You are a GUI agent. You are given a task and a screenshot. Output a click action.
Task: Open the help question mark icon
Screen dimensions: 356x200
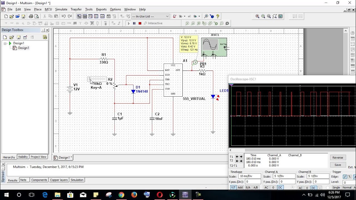(x=217, y=16)
